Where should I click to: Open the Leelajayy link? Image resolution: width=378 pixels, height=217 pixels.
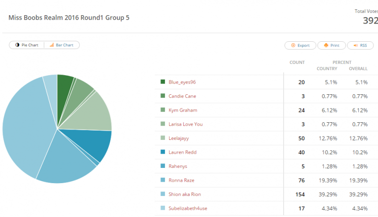pyautogui.click(x=179, y=138)
